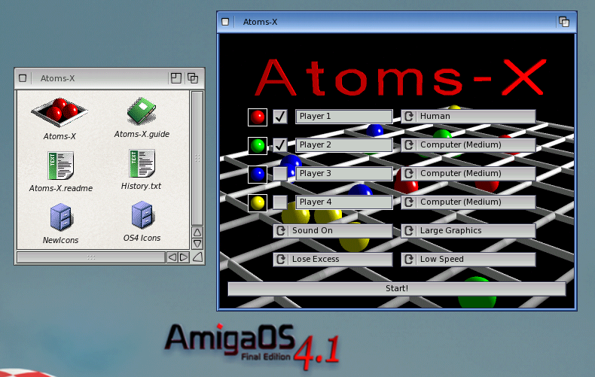Screen dimensions: 595x377
Task: Open the OS4 Icons drawer
Action: click(142, 216)
